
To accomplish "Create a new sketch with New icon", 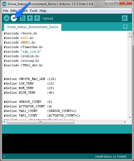I will (23, 18).
